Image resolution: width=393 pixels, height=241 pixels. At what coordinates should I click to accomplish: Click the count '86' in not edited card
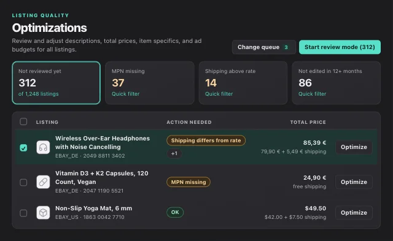[305, 83]
